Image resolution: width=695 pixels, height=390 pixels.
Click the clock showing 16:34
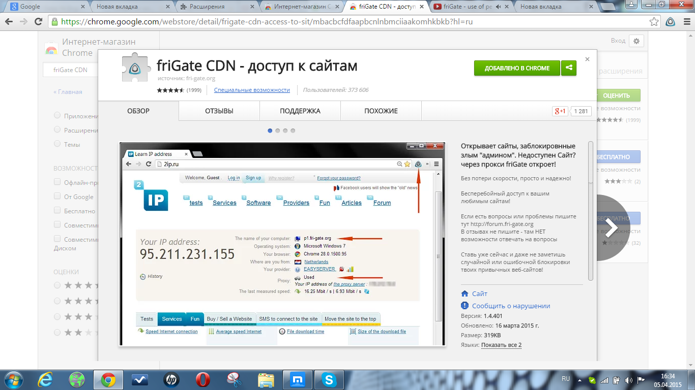(x=668, y=376)
